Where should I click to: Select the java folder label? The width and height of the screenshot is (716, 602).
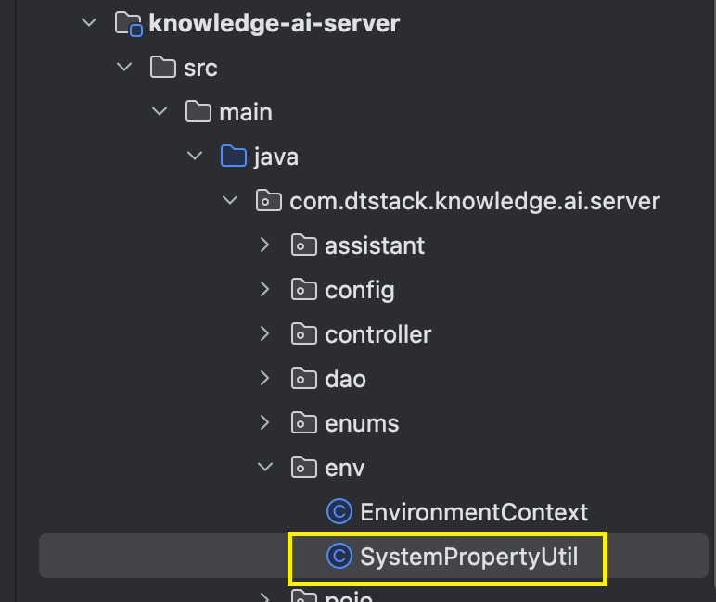[275, 157]
